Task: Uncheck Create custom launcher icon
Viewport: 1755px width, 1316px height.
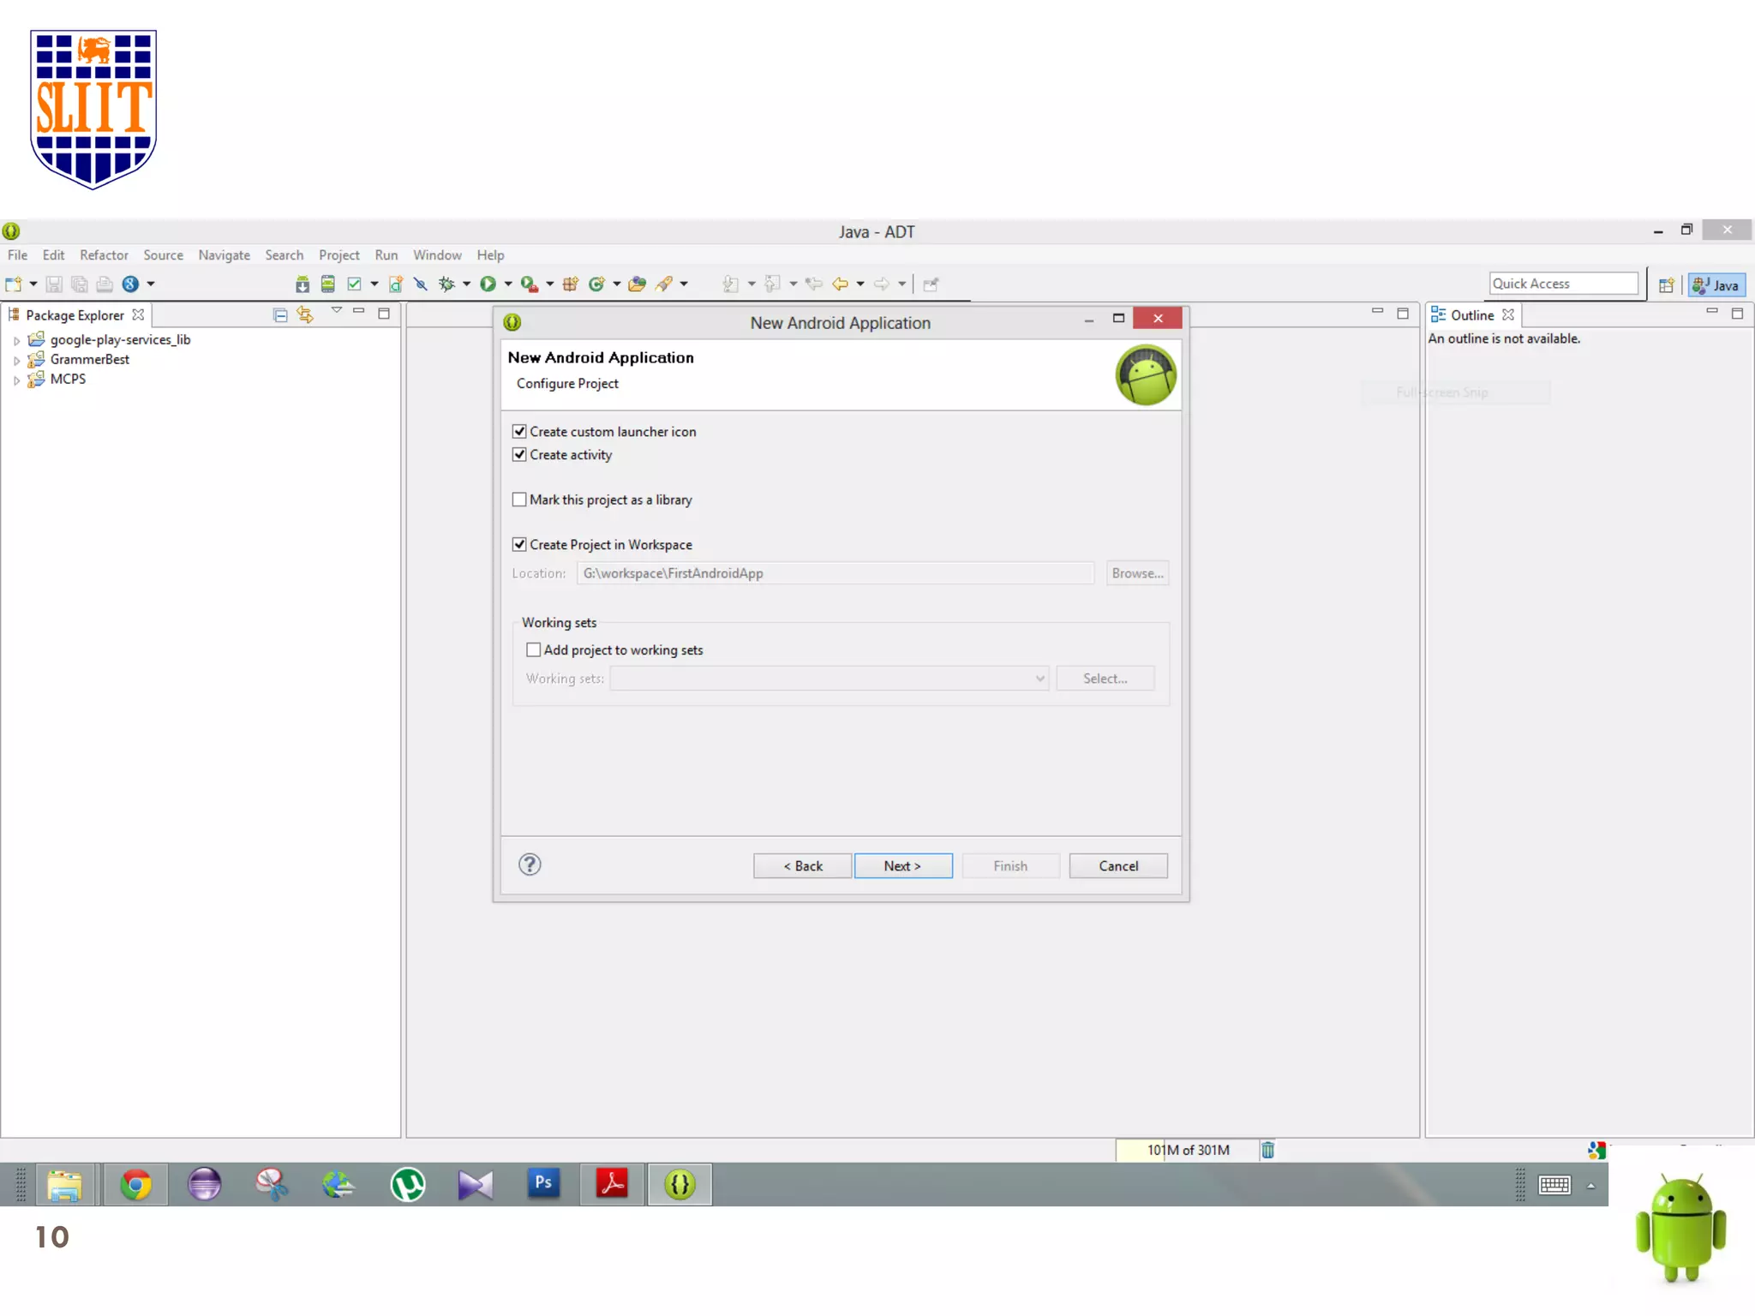Action: pyautogui.click(x=519, y=432)
